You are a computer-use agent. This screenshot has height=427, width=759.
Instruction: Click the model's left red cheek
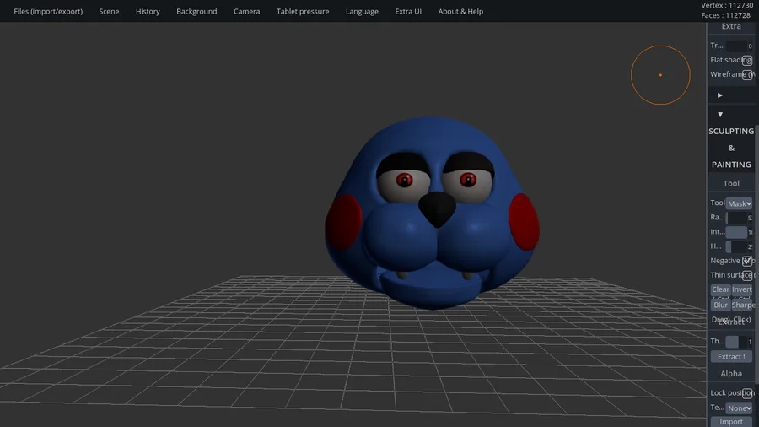click(344, 222)
